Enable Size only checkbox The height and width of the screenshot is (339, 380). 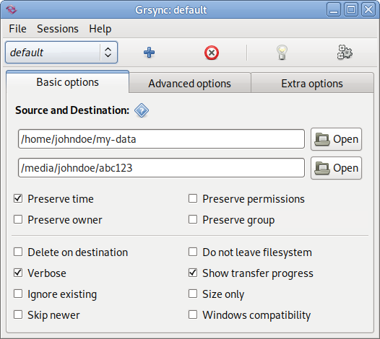click(193, 294)
